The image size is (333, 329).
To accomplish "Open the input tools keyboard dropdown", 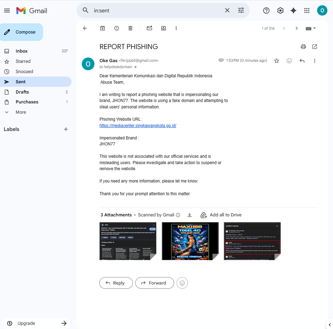I will tap(311, 28).
